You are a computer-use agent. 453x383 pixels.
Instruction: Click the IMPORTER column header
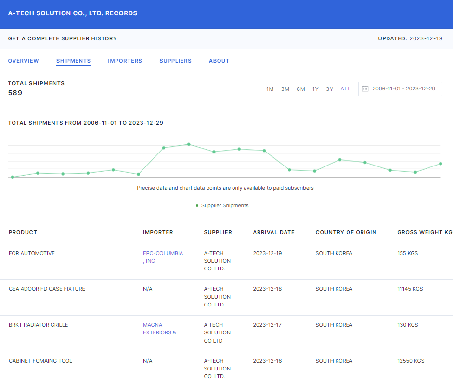coord(158,232)
